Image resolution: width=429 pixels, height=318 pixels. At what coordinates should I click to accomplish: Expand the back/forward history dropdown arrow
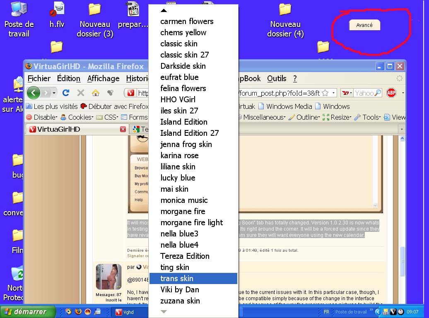click(54, 93)
